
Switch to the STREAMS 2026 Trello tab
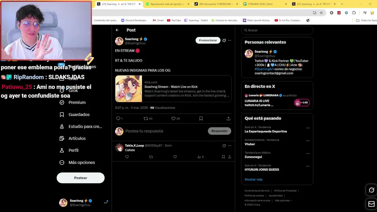point(265,4)
